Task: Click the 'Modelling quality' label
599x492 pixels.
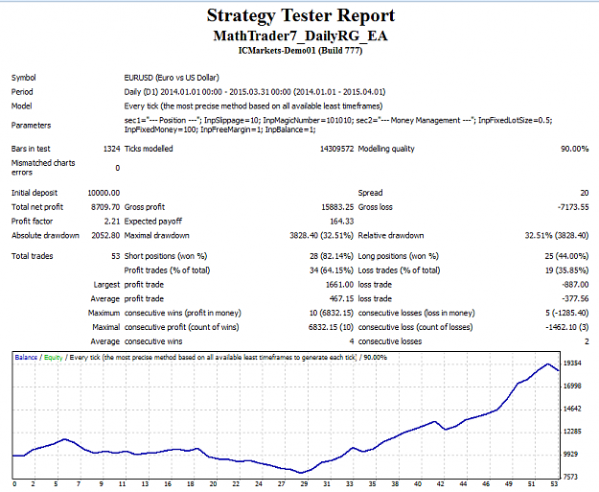Action: pyautogui.click(x=386, y=149)
